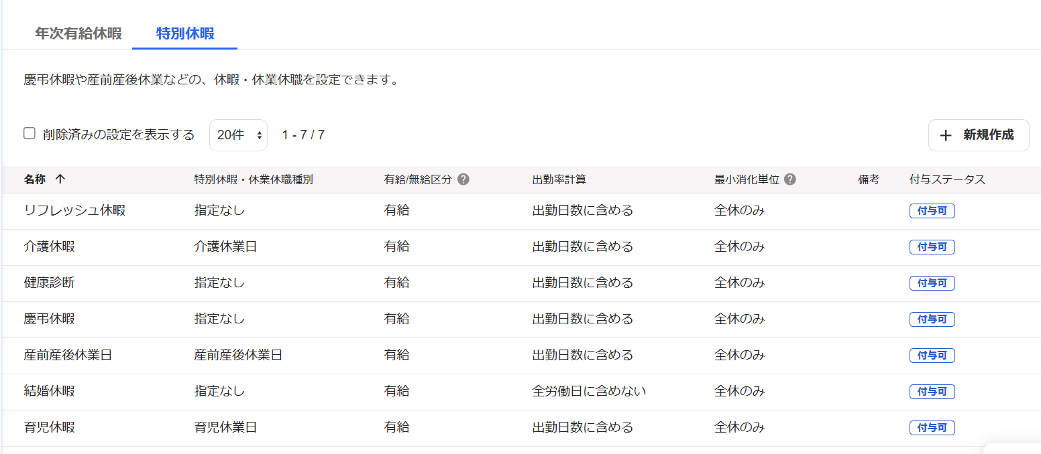The image size is (1041, 454).
Task: Click the 介護休業日 type cell
Action: pyautogui.click(x=226, y=246)
